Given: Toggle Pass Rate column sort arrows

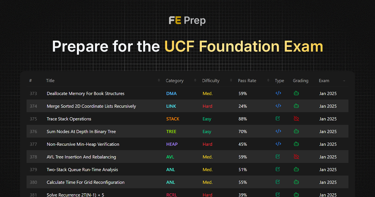Looking at the screenshot, I should click(268, 81).
